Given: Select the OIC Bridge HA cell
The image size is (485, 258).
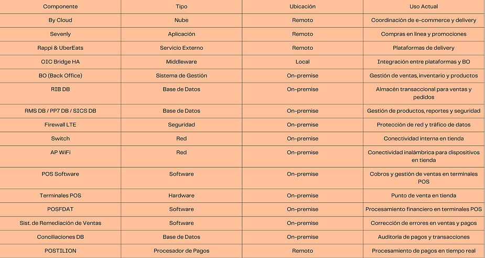Looking at the screenshot, I should pyautogui.click(x=60, y=62).
